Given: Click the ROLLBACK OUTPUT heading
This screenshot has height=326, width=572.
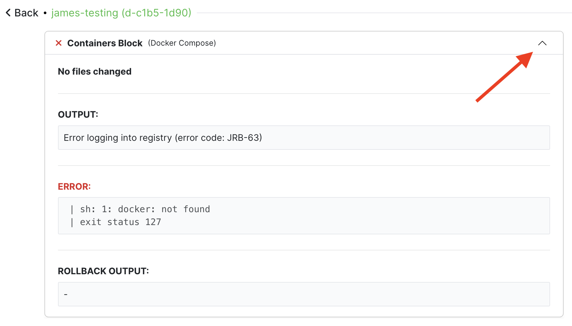Looking at the screenshot, I should (x=103, y=271).
